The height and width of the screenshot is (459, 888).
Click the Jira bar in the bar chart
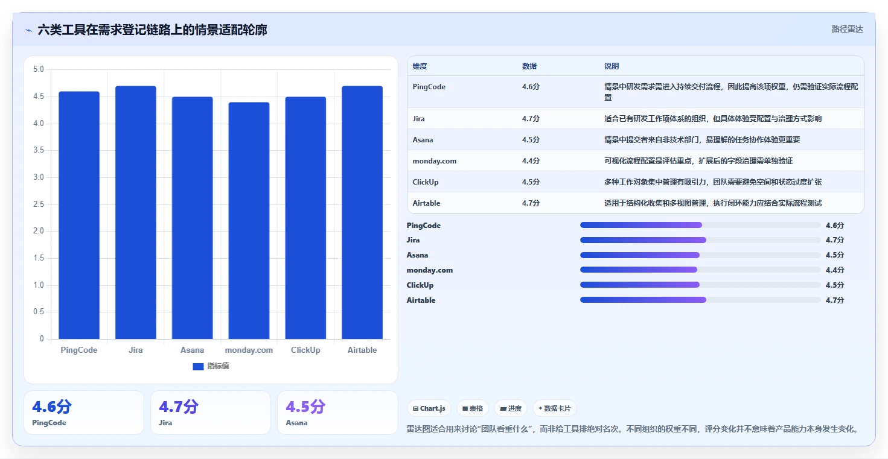point(136,212)
